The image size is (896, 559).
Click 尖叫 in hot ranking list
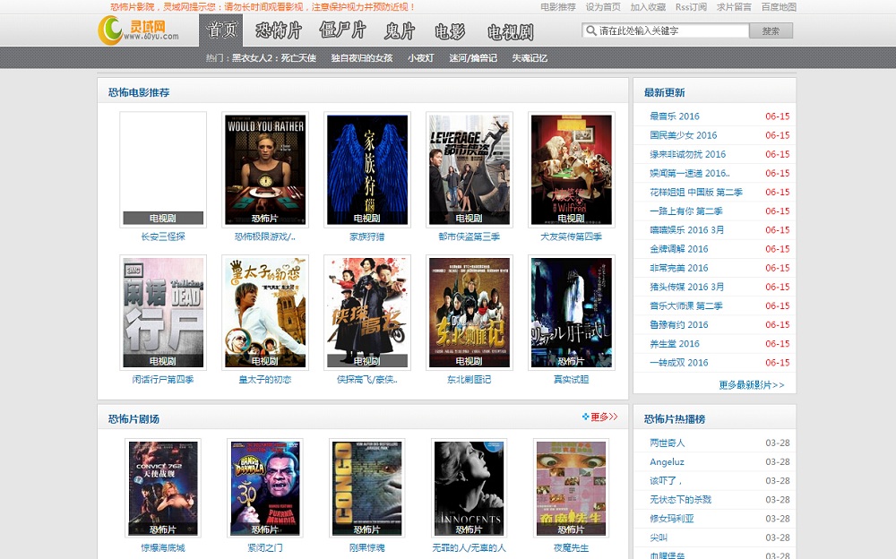[x=659, y=537]
